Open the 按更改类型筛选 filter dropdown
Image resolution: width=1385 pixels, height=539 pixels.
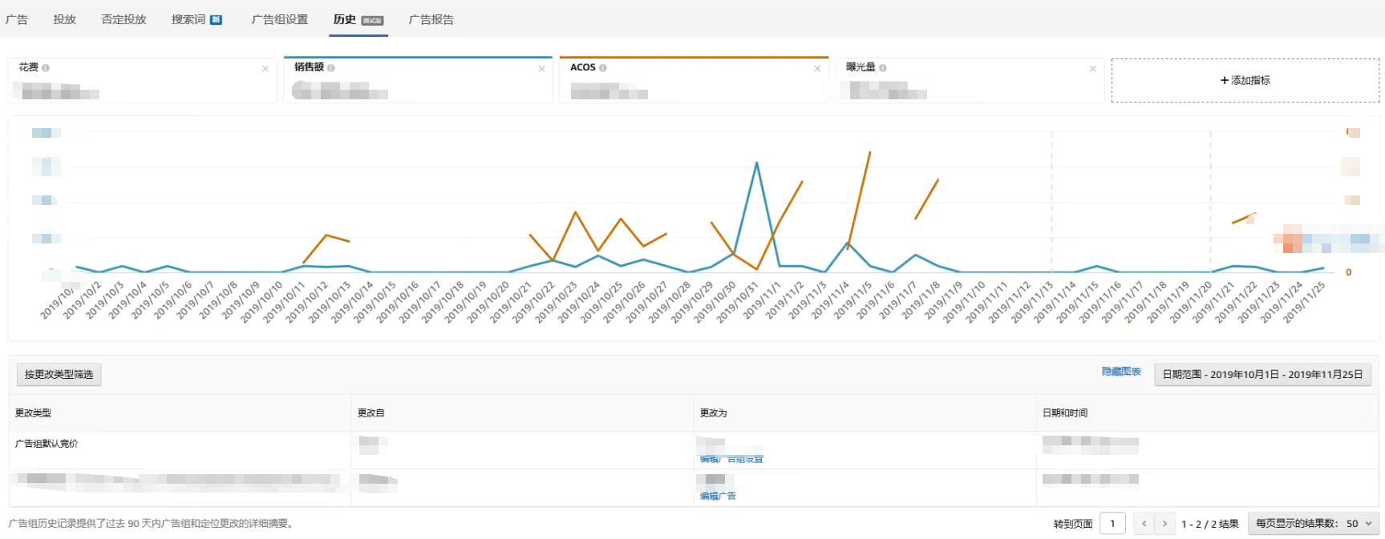(x=59, y=375)
